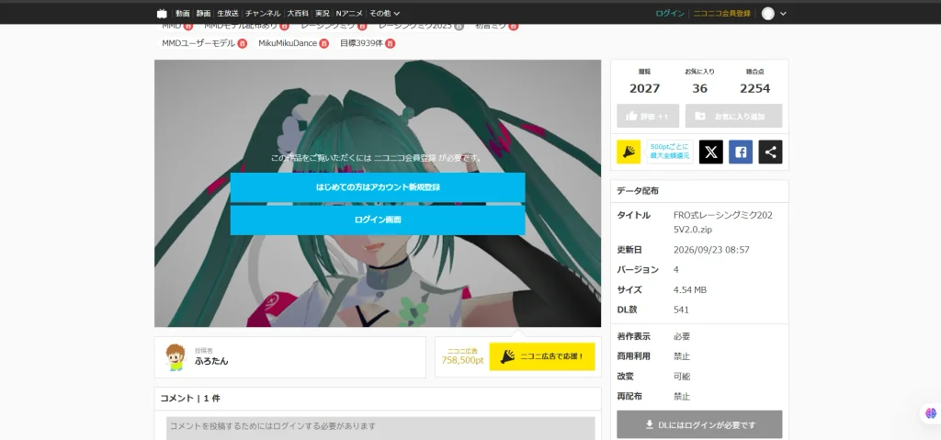Click the バージョン value 4
Viewport: 941px width, 440px height.
click(676, 269)
